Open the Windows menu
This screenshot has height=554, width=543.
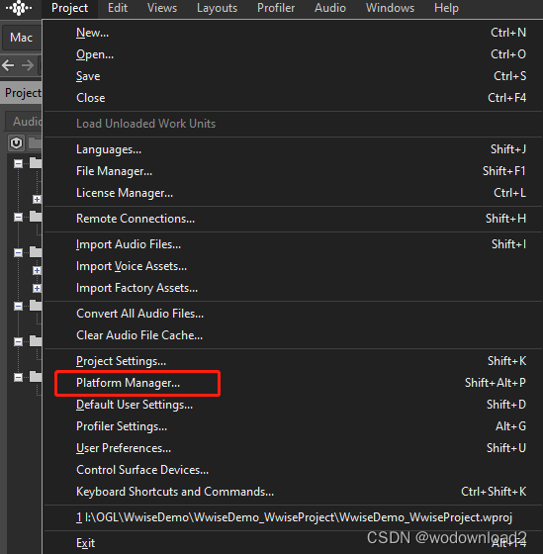(x=390, y=8)
